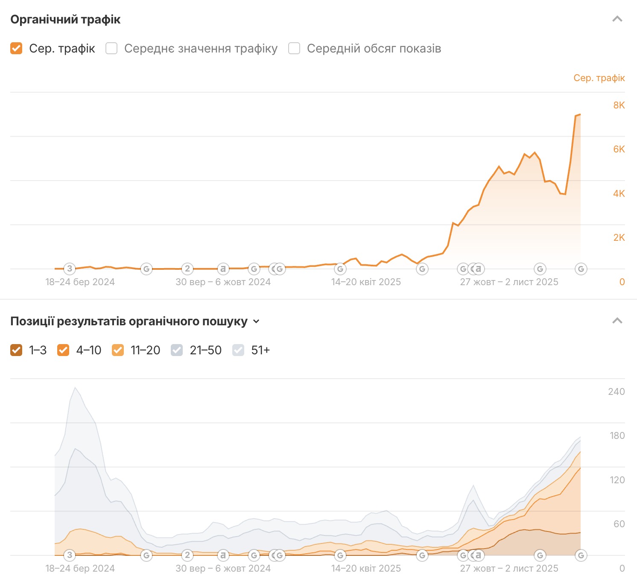The height and width of the screenshot is (584, 637).
Task: Click "a" marker above 30 вер label, traffic chart
Action: coord(223,269)
